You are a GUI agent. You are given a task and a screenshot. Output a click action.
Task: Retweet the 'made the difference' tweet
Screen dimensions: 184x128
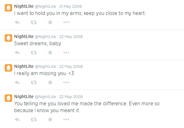pyautogui.click(x=34, y=120)
